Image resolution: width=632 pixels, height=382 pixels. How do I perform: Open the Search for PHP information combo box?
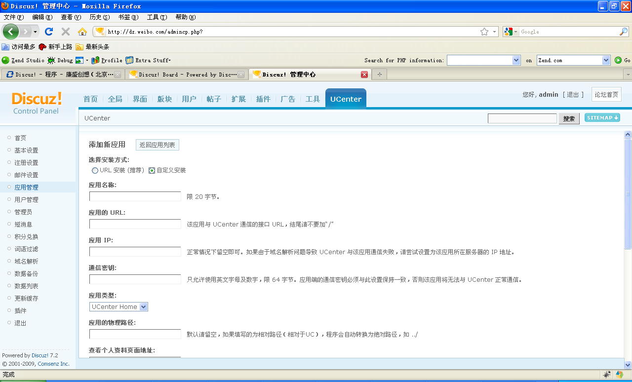point(484,60)
